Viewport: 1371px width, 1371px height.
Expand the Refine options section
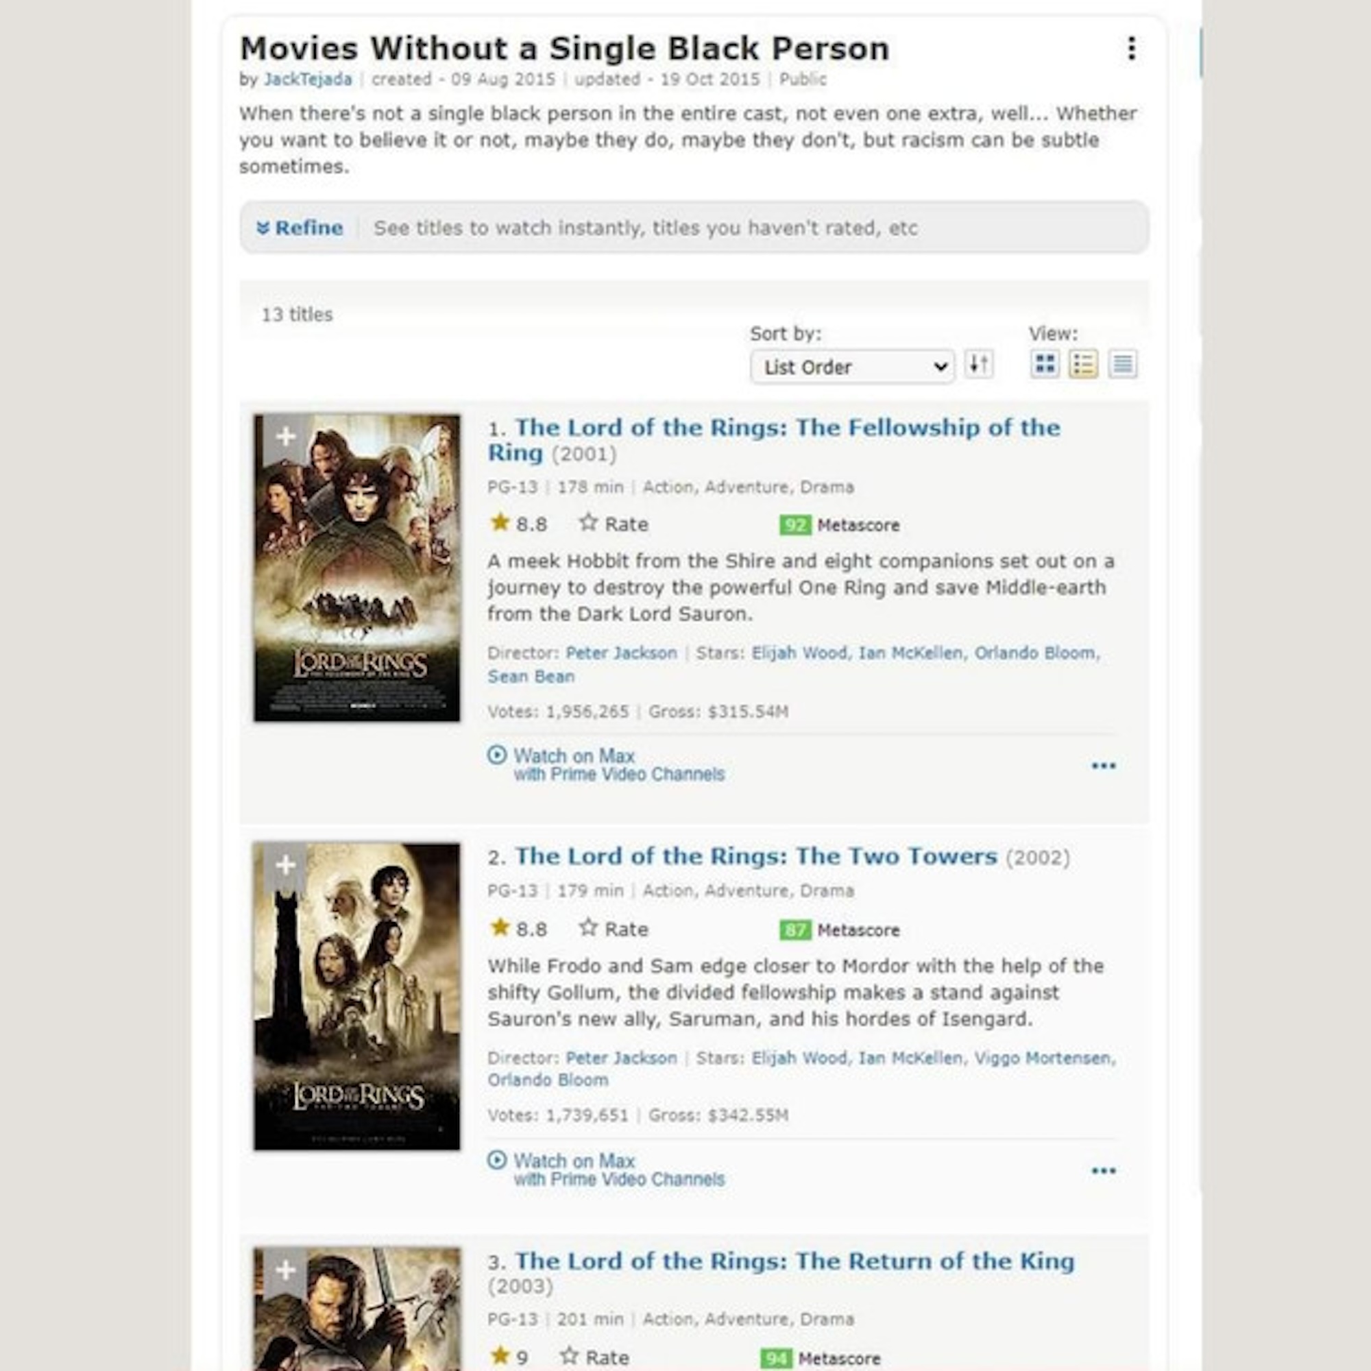click(300, 228)
